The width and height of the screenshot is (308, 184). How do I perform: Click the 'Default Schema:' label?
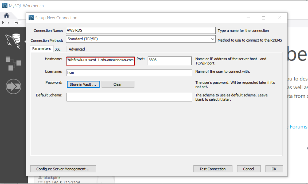tap(49, 95)
